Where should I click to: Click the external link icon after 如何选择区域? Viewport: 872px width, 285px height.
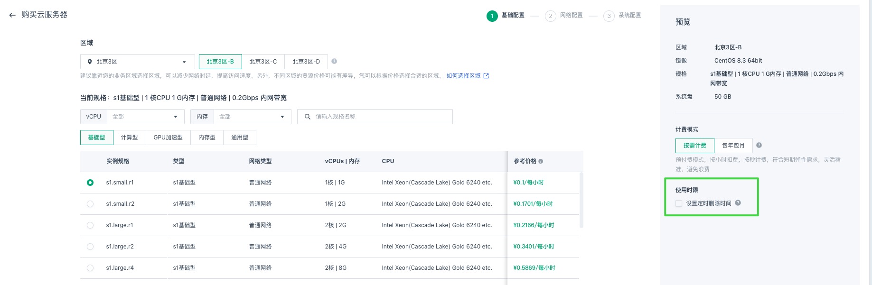pyautogui.click(x=486, y=76)
